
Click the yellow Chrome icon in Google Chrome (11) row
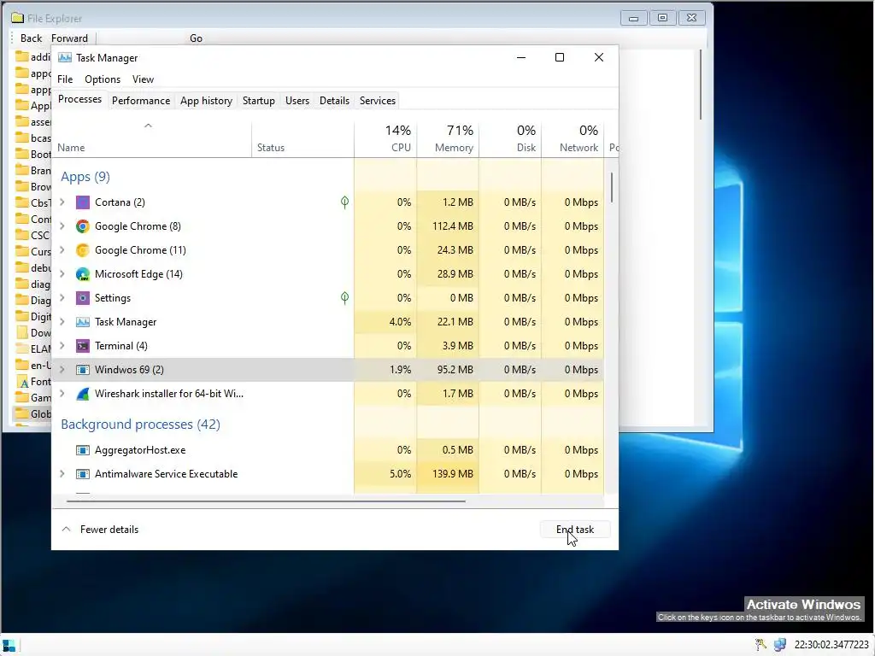[x=83, y=250]
